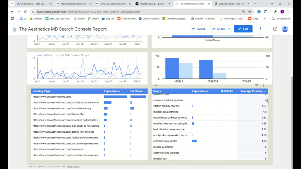301x169 pixels.
Task: Click the site information icon in address bar
Action: pyautogui.click(x=33, y=12)
